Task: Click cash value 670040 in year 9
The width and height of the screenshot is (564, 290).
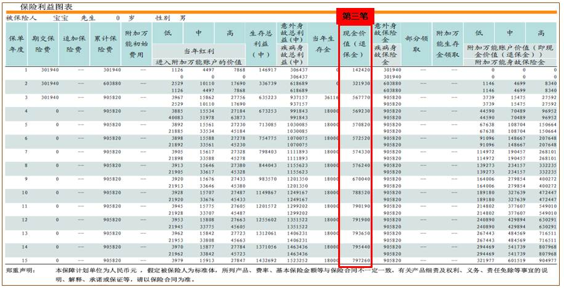Action: [360, 179]
